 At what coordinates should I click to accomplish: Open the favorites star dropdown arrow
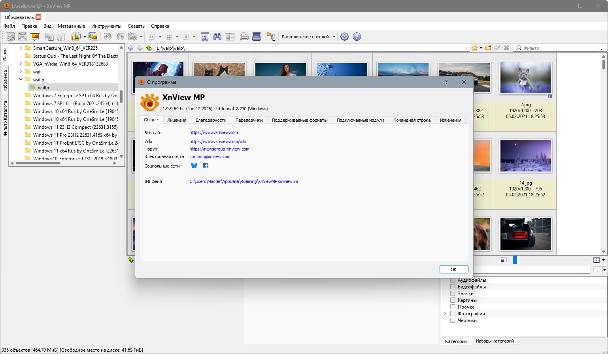[481, 48]
